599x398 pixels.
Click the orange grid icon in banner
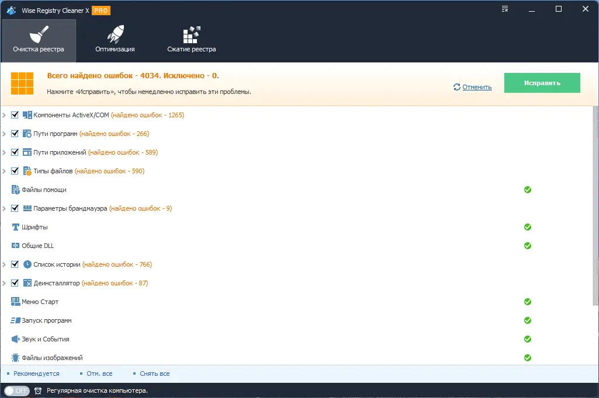coord(22,83)
